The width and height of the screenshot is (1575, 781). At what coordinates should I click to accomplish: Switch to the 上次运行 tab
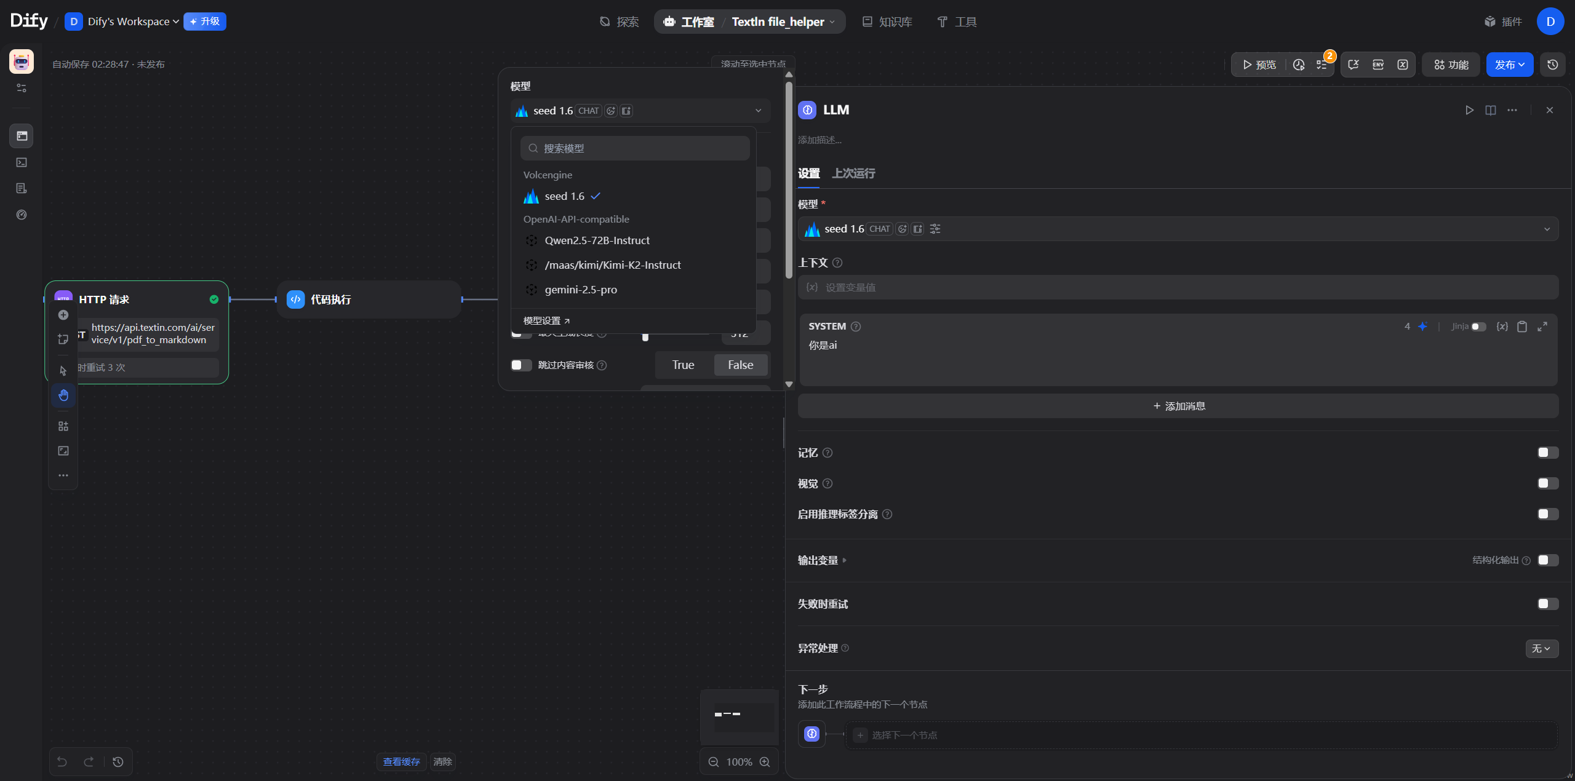pyautogui.click(x=853, y=173)
